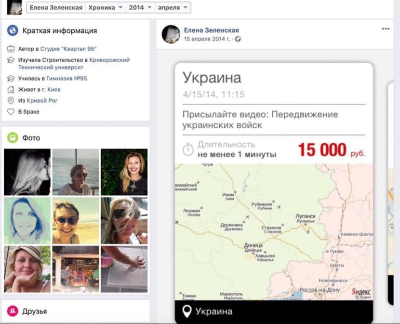Screen dimensions: 400x324
Task: Click the home icon next to Живет в г. Киев
Action: click(11, 90)
